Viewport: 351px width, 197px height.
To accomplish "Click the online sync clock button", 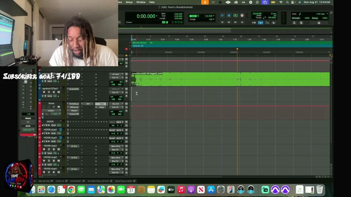I will pyautogui.click(x=222, y=16).
